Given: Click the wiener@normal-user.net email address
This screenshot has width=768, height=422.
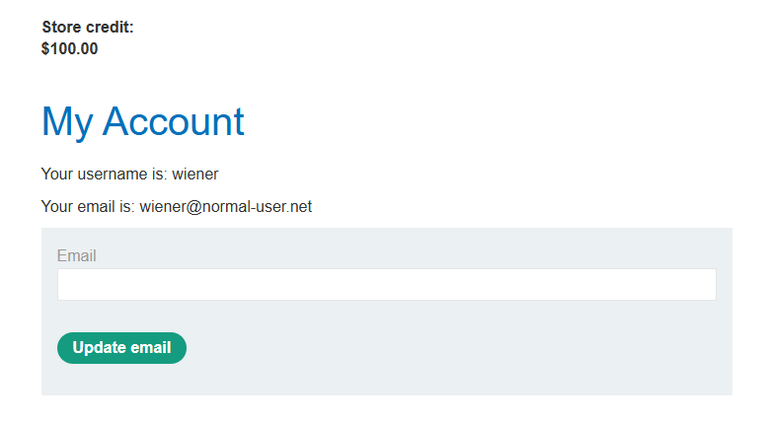Looking at the screenshot, I should 226,207.
